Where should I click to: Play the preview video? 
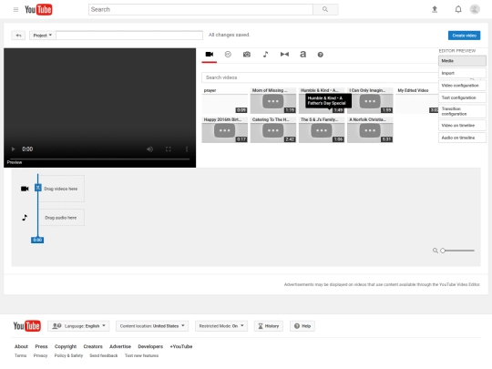tap(13, 149)
